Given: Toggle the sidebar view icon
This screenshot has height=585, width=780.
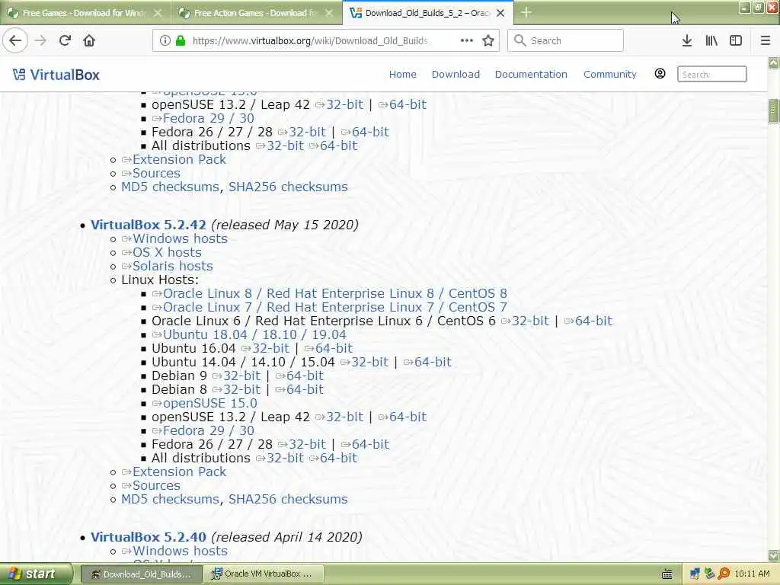Looking at the screenshot, I should tap(736, 40).
